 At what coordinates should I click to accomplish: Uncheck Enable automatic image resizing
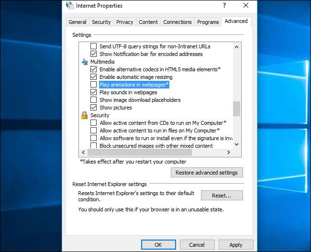pyautogui.click(x=93, y=77)
